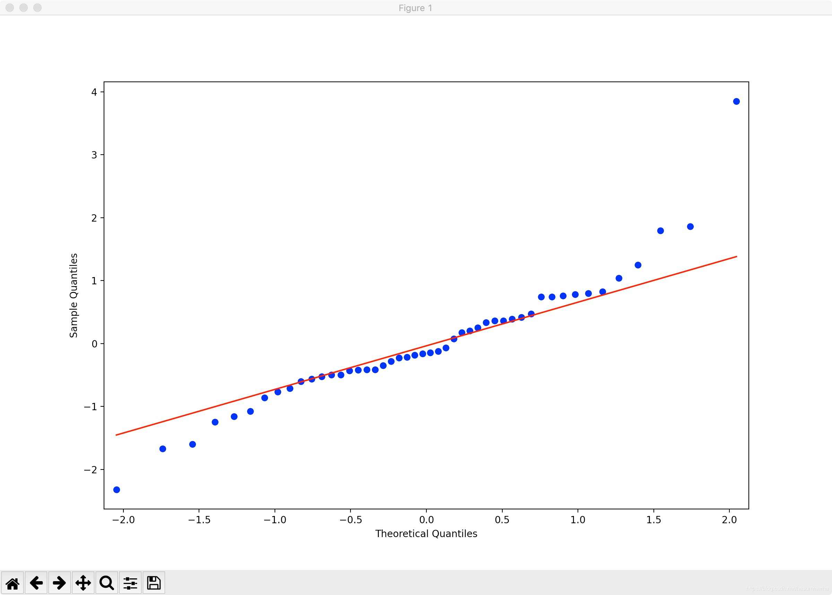Image resolution: width=832 pixels, height=595 pixels.
Task: Click the x-axis tick label −1.0
Action: click(x=275, y=520)
